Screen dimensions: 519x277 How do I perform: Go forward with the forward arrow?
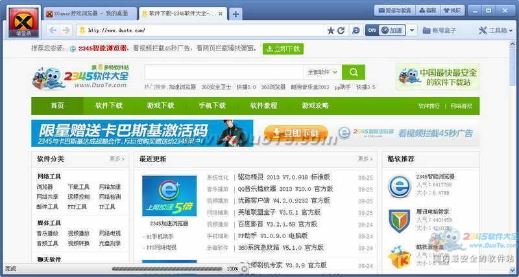(66, 30)
